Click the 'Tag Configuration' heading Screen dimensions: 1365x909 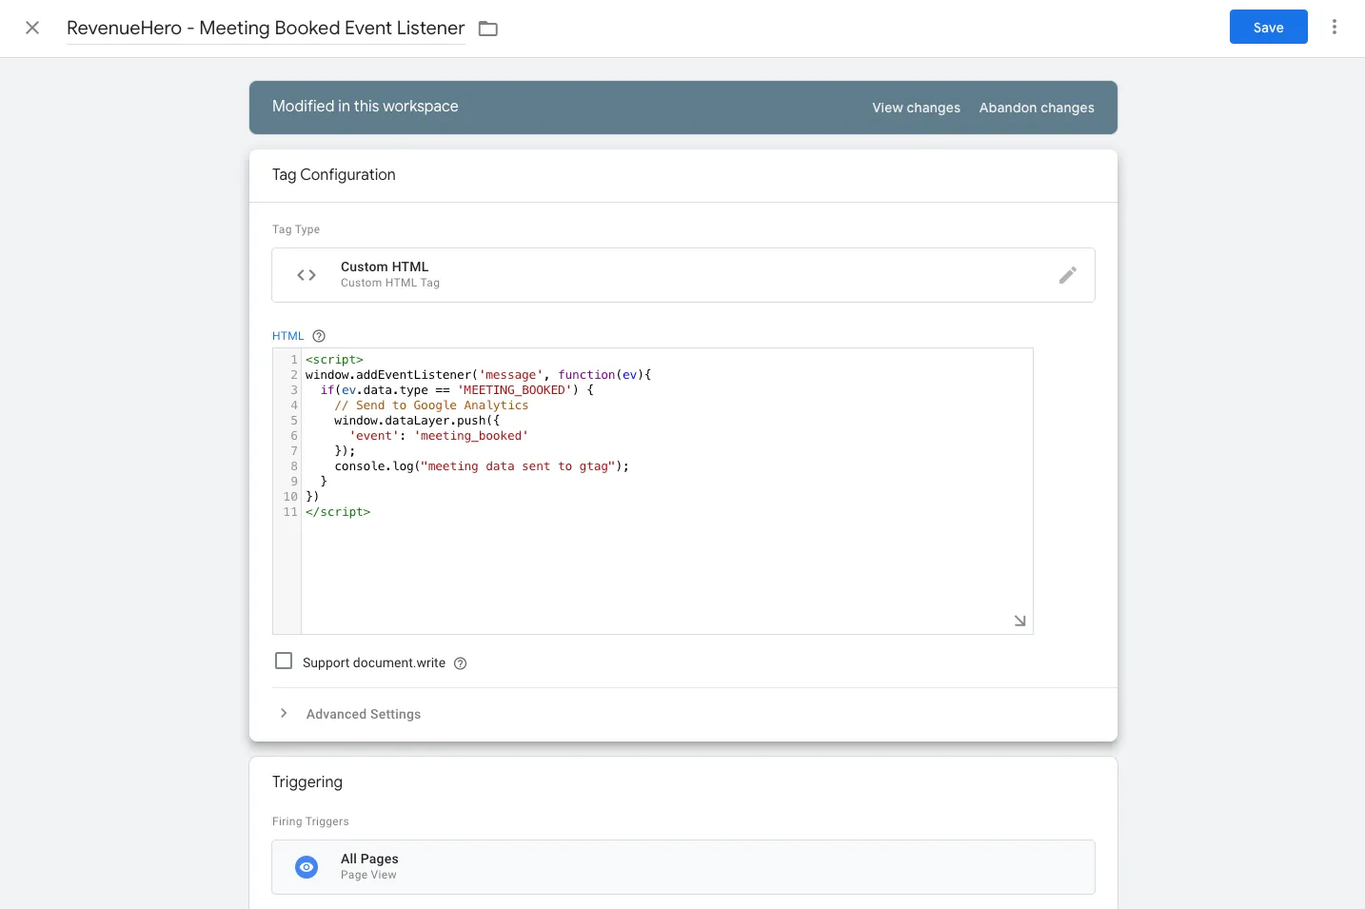[x=334, y=175]
